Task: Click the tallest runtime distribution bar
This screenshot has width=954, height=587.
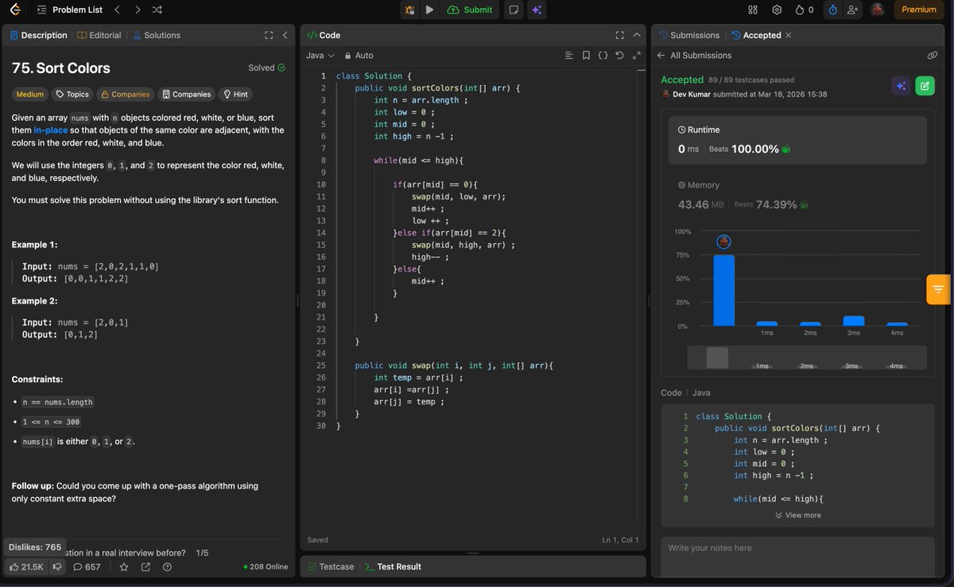Action: (723, 290)
